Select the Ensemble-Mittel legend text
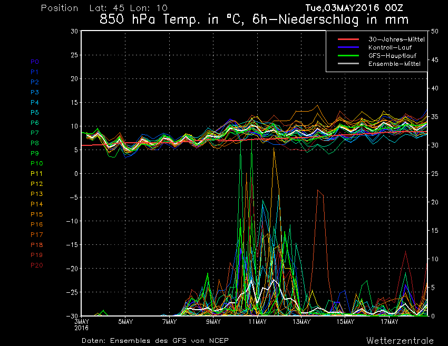 pyautogui.click(x=394, y=64)
